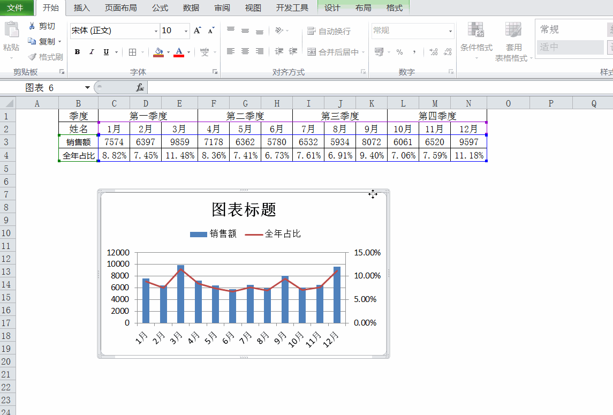613x415 pixels.
Task: Apply italic formatting
Action: (x=91, y=52)
